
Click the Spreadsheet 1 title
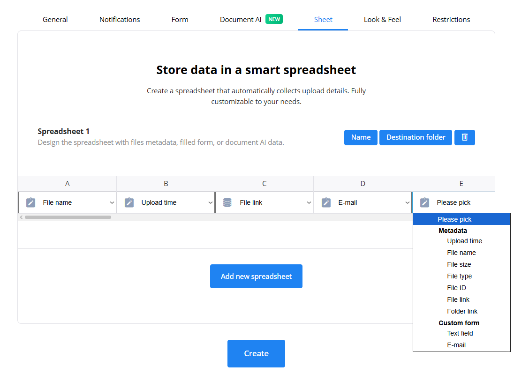click(x=63, y=131)
